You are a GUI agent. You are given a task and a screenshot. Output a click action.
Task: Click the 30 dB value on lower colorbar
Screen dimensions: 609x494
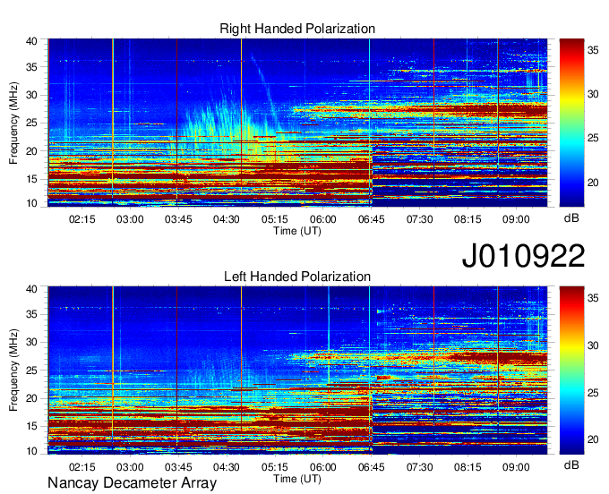593,345
